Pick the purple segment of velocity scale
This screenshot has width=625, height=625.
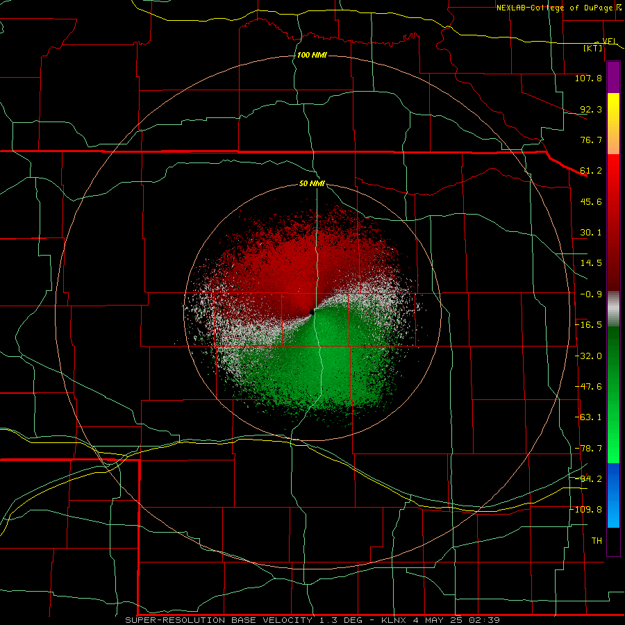[613, 77]
